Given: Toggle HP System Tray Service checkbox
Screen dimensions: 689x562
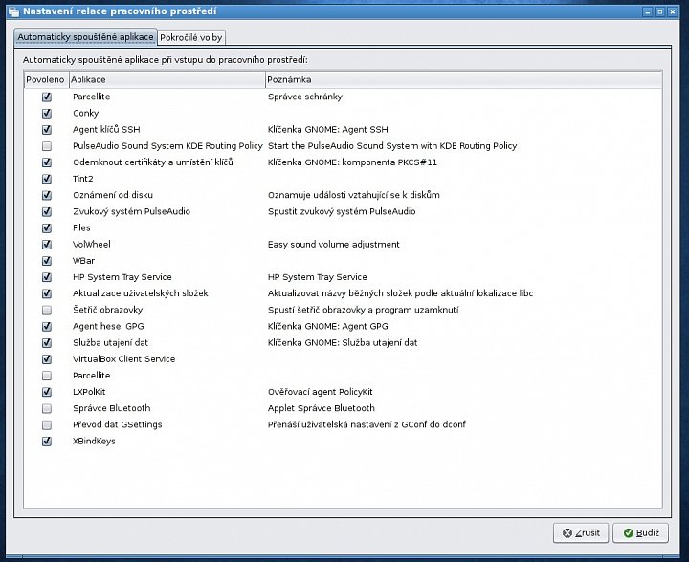Looking at the screenshot, I should click(47, 277).
